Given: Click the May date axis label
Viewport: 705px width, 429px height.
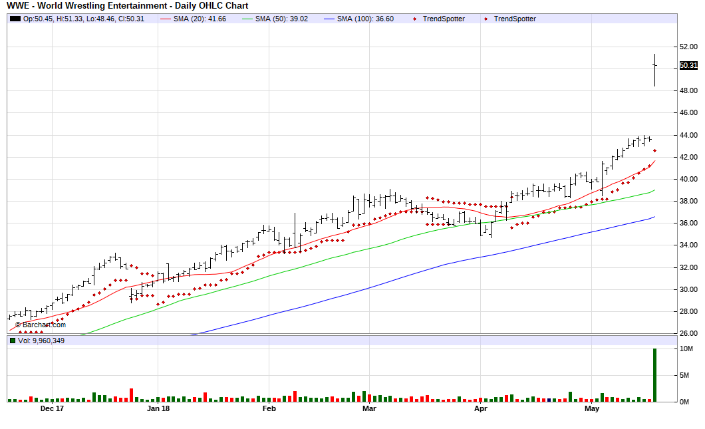Looking at the screenshot, I should pos(592,409).
